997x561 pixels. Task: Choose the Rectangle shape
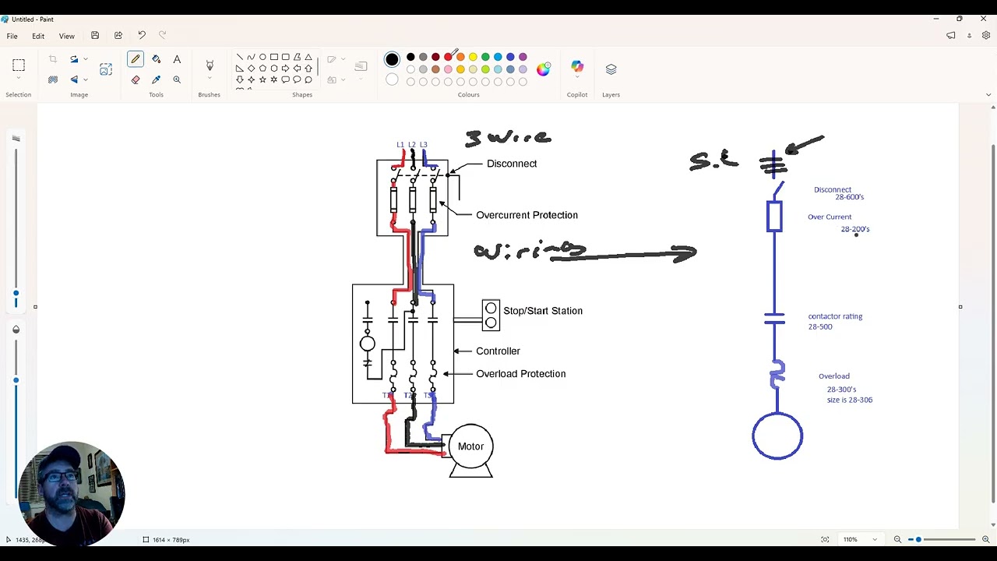(x=274, y=57)
